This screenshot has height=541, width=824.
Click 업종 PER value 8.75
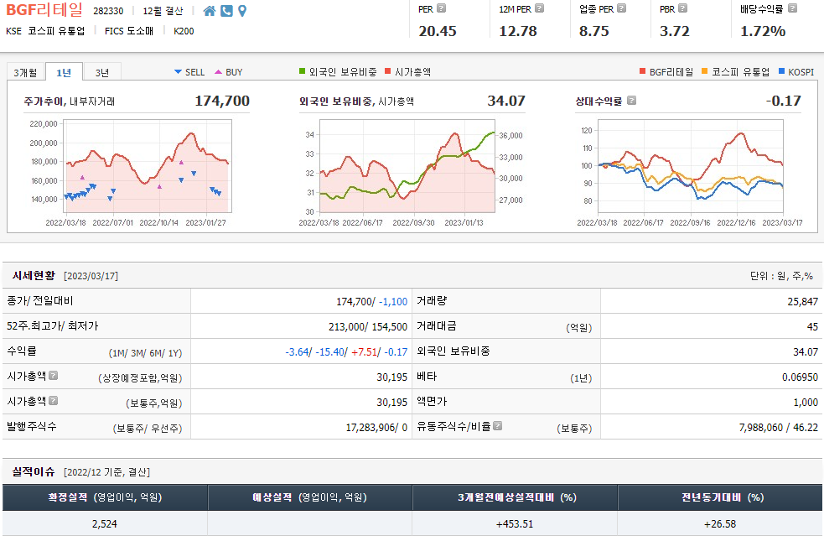tap(593, 31)
